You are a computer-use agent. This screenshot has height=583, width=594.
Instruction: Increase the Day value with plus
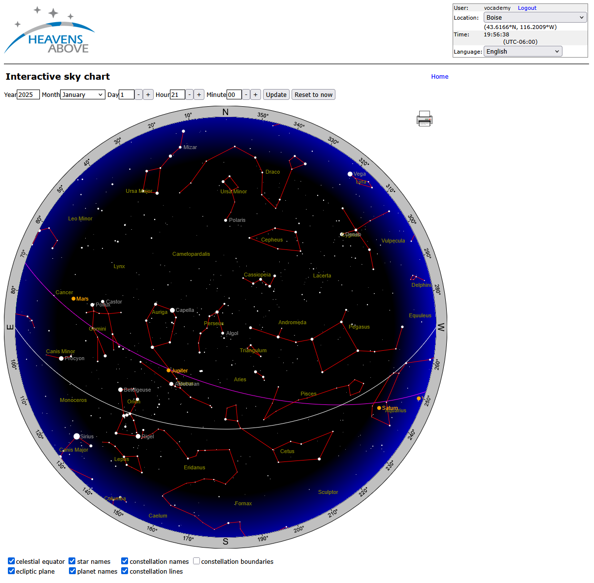[148, 94]
